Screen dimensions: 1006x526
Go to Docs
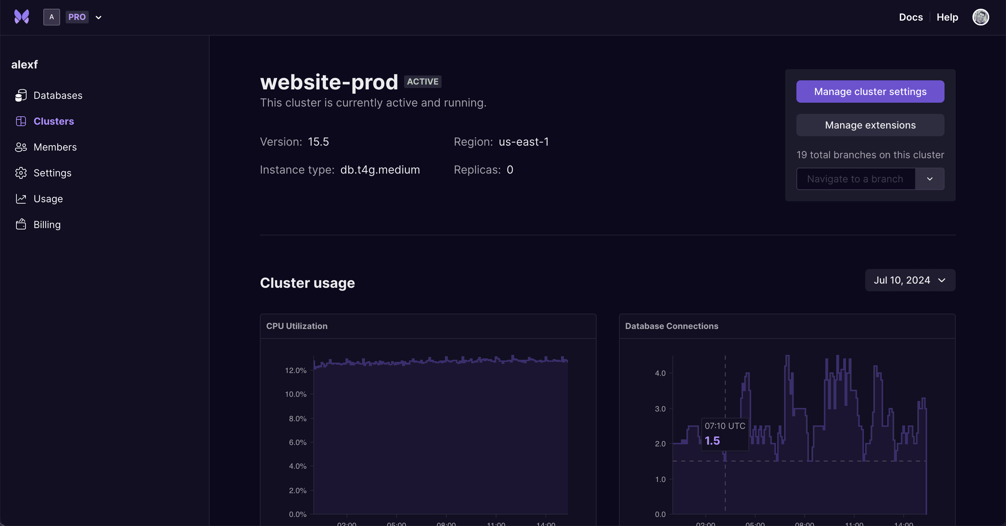tap(911, 17)
